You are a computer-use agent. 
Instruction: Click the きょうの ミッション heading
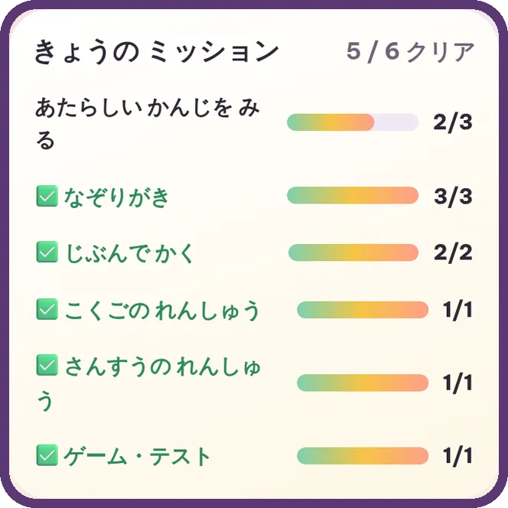(x=157, y=52)
